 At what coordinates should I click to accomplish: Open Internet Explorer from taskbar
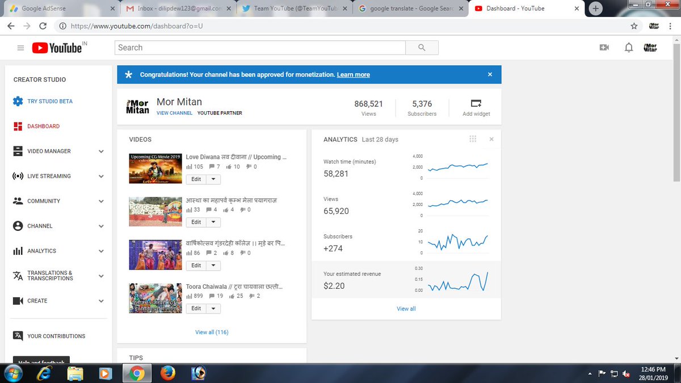click(44, 373)
